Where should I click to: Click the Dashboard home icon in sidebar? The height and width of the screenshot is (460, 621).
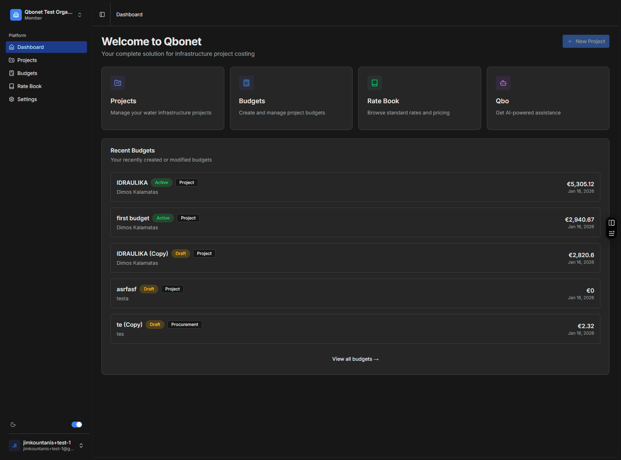click(12, 47)
